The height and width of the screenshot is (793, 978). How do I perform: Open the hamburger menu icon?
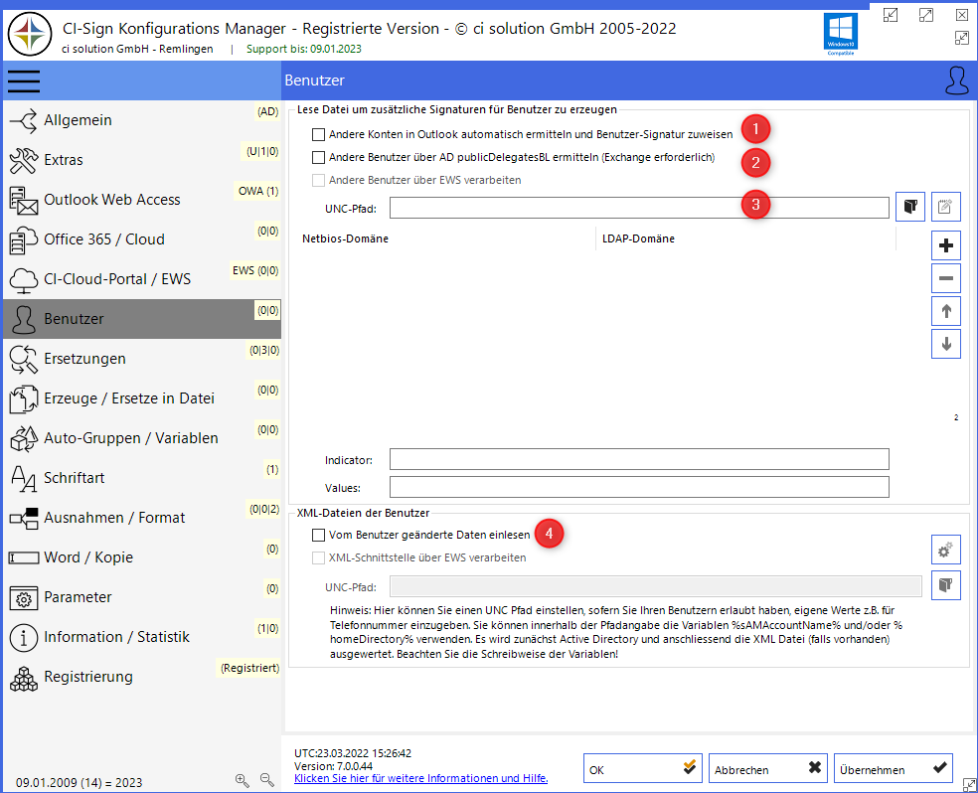pos(24,80)
